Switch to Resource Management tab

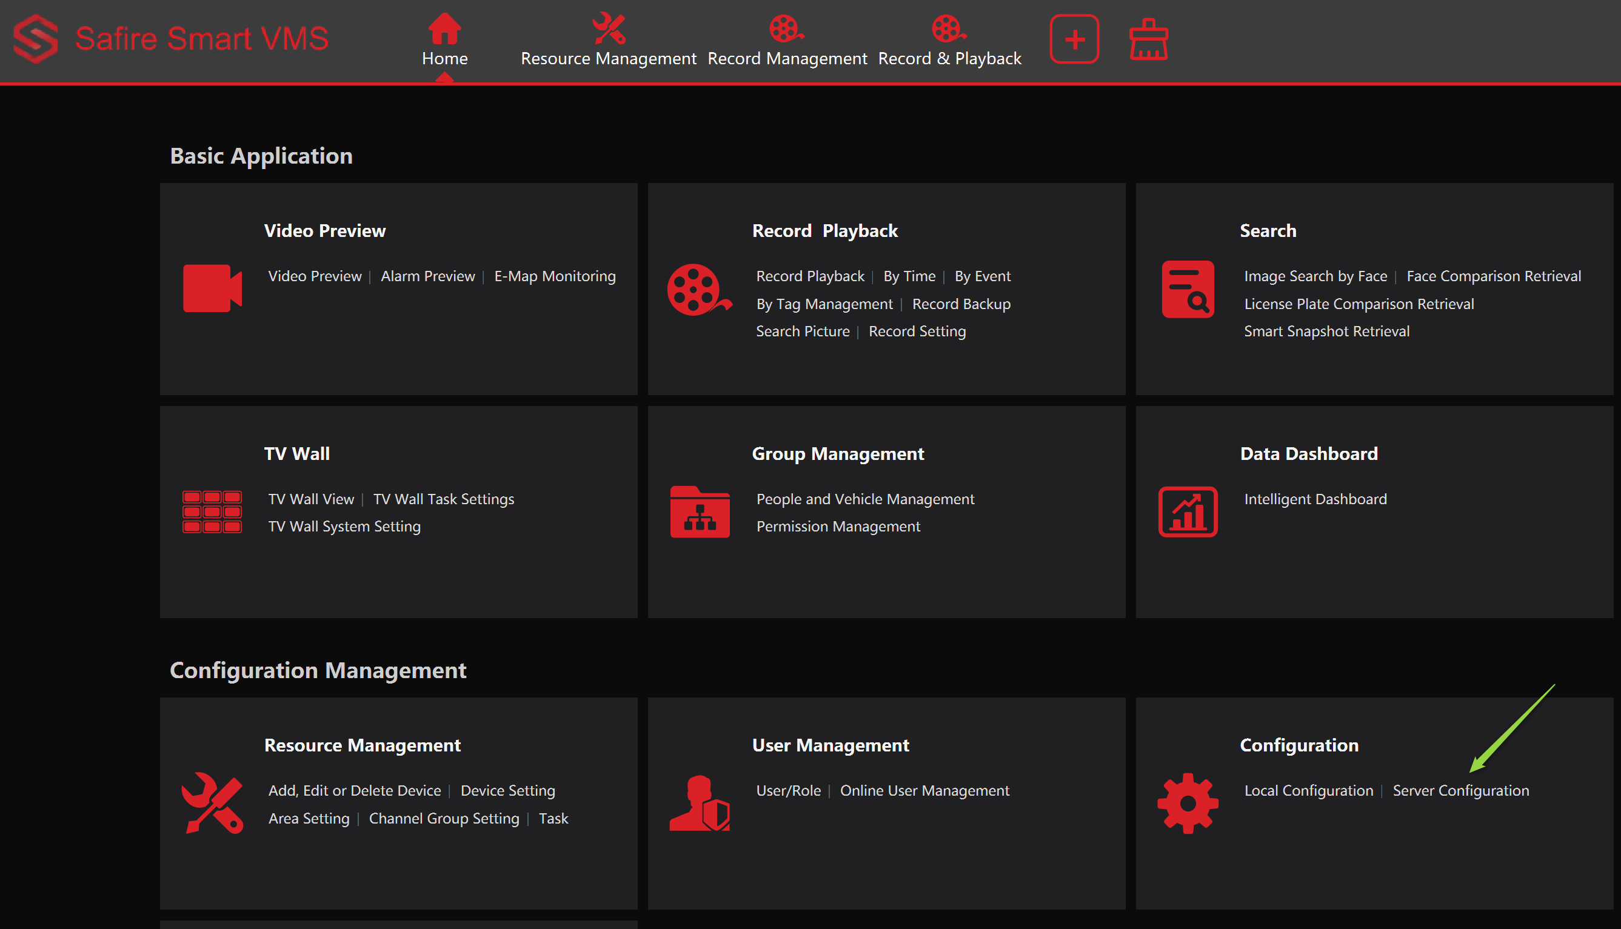click(608, 40)
